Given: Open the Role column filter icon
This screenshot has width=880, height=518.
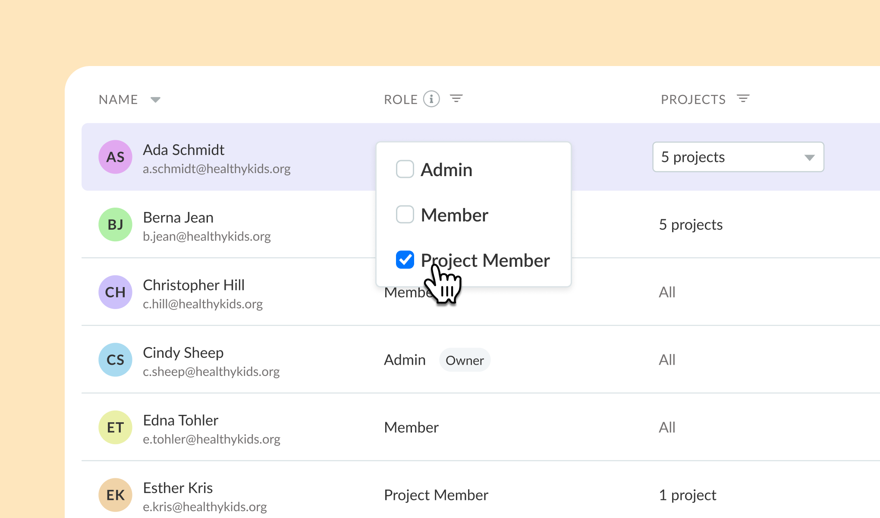Looking at the screenshot, I should point(456,99).
